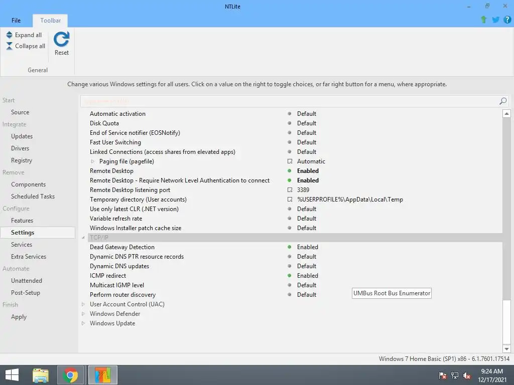Click the taskbar clock showing 9:24 AM
The height and width of the screenshot is (385, 514).
[492, 375]
